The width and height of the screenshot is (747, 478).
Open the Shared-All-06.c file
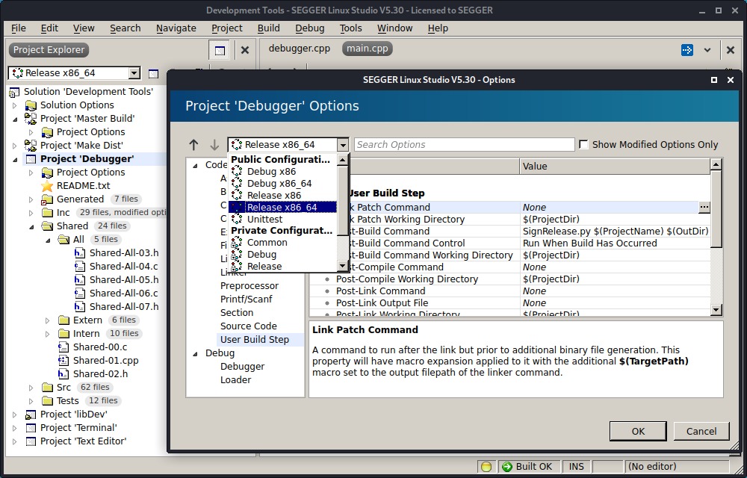tap(123, 294)
